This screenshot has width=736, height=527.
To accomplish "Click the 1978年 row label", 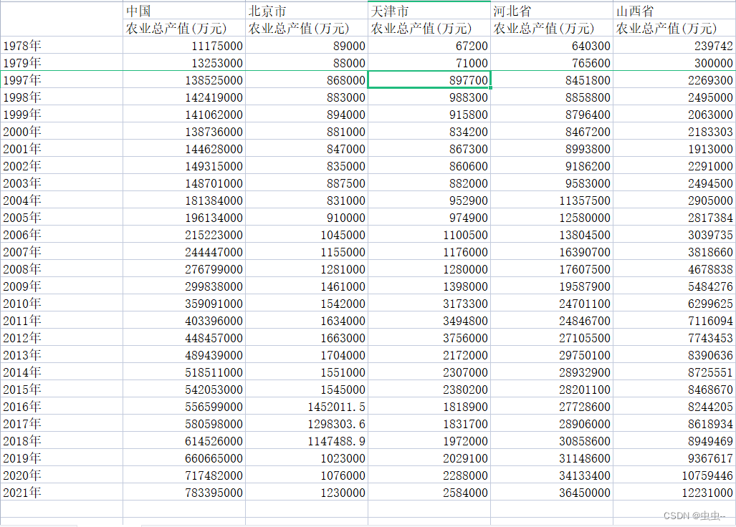I will click(62, 46).
